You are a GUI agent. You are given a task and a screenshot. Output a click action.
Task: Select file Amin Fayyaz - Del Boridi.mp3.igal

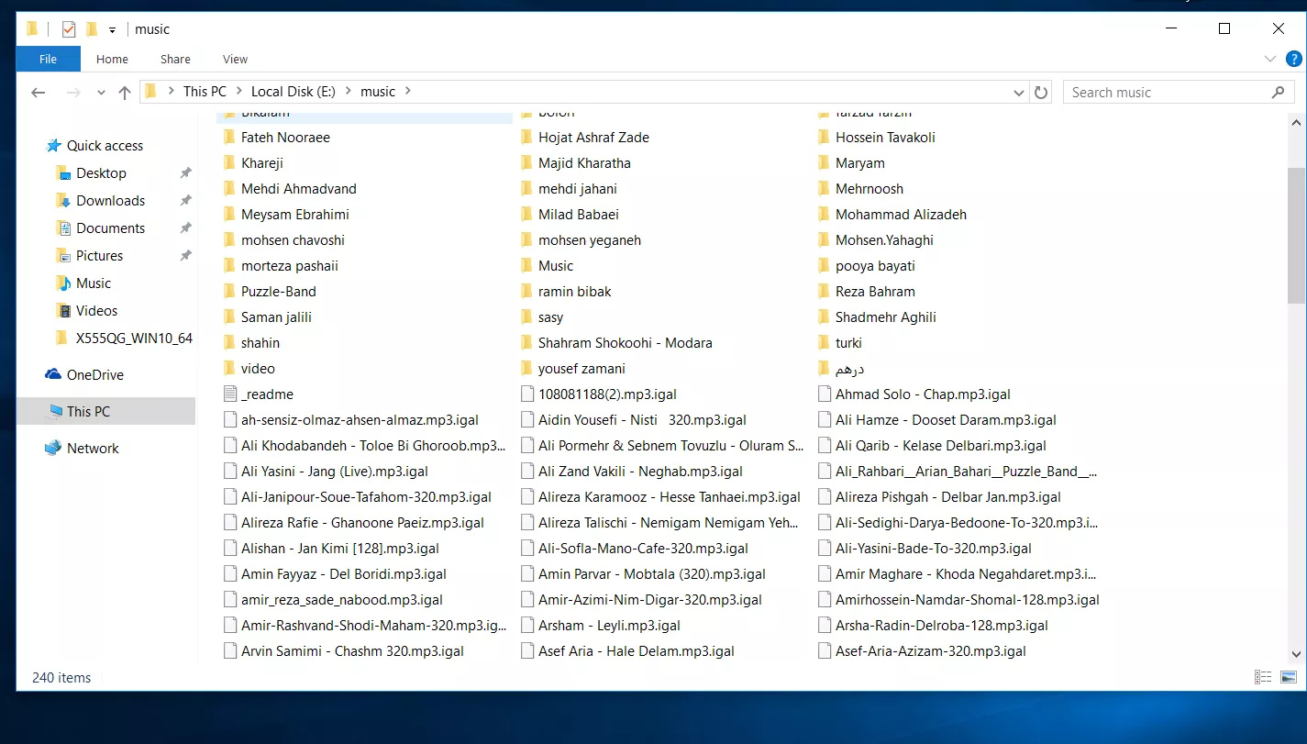tap(344, 573)
